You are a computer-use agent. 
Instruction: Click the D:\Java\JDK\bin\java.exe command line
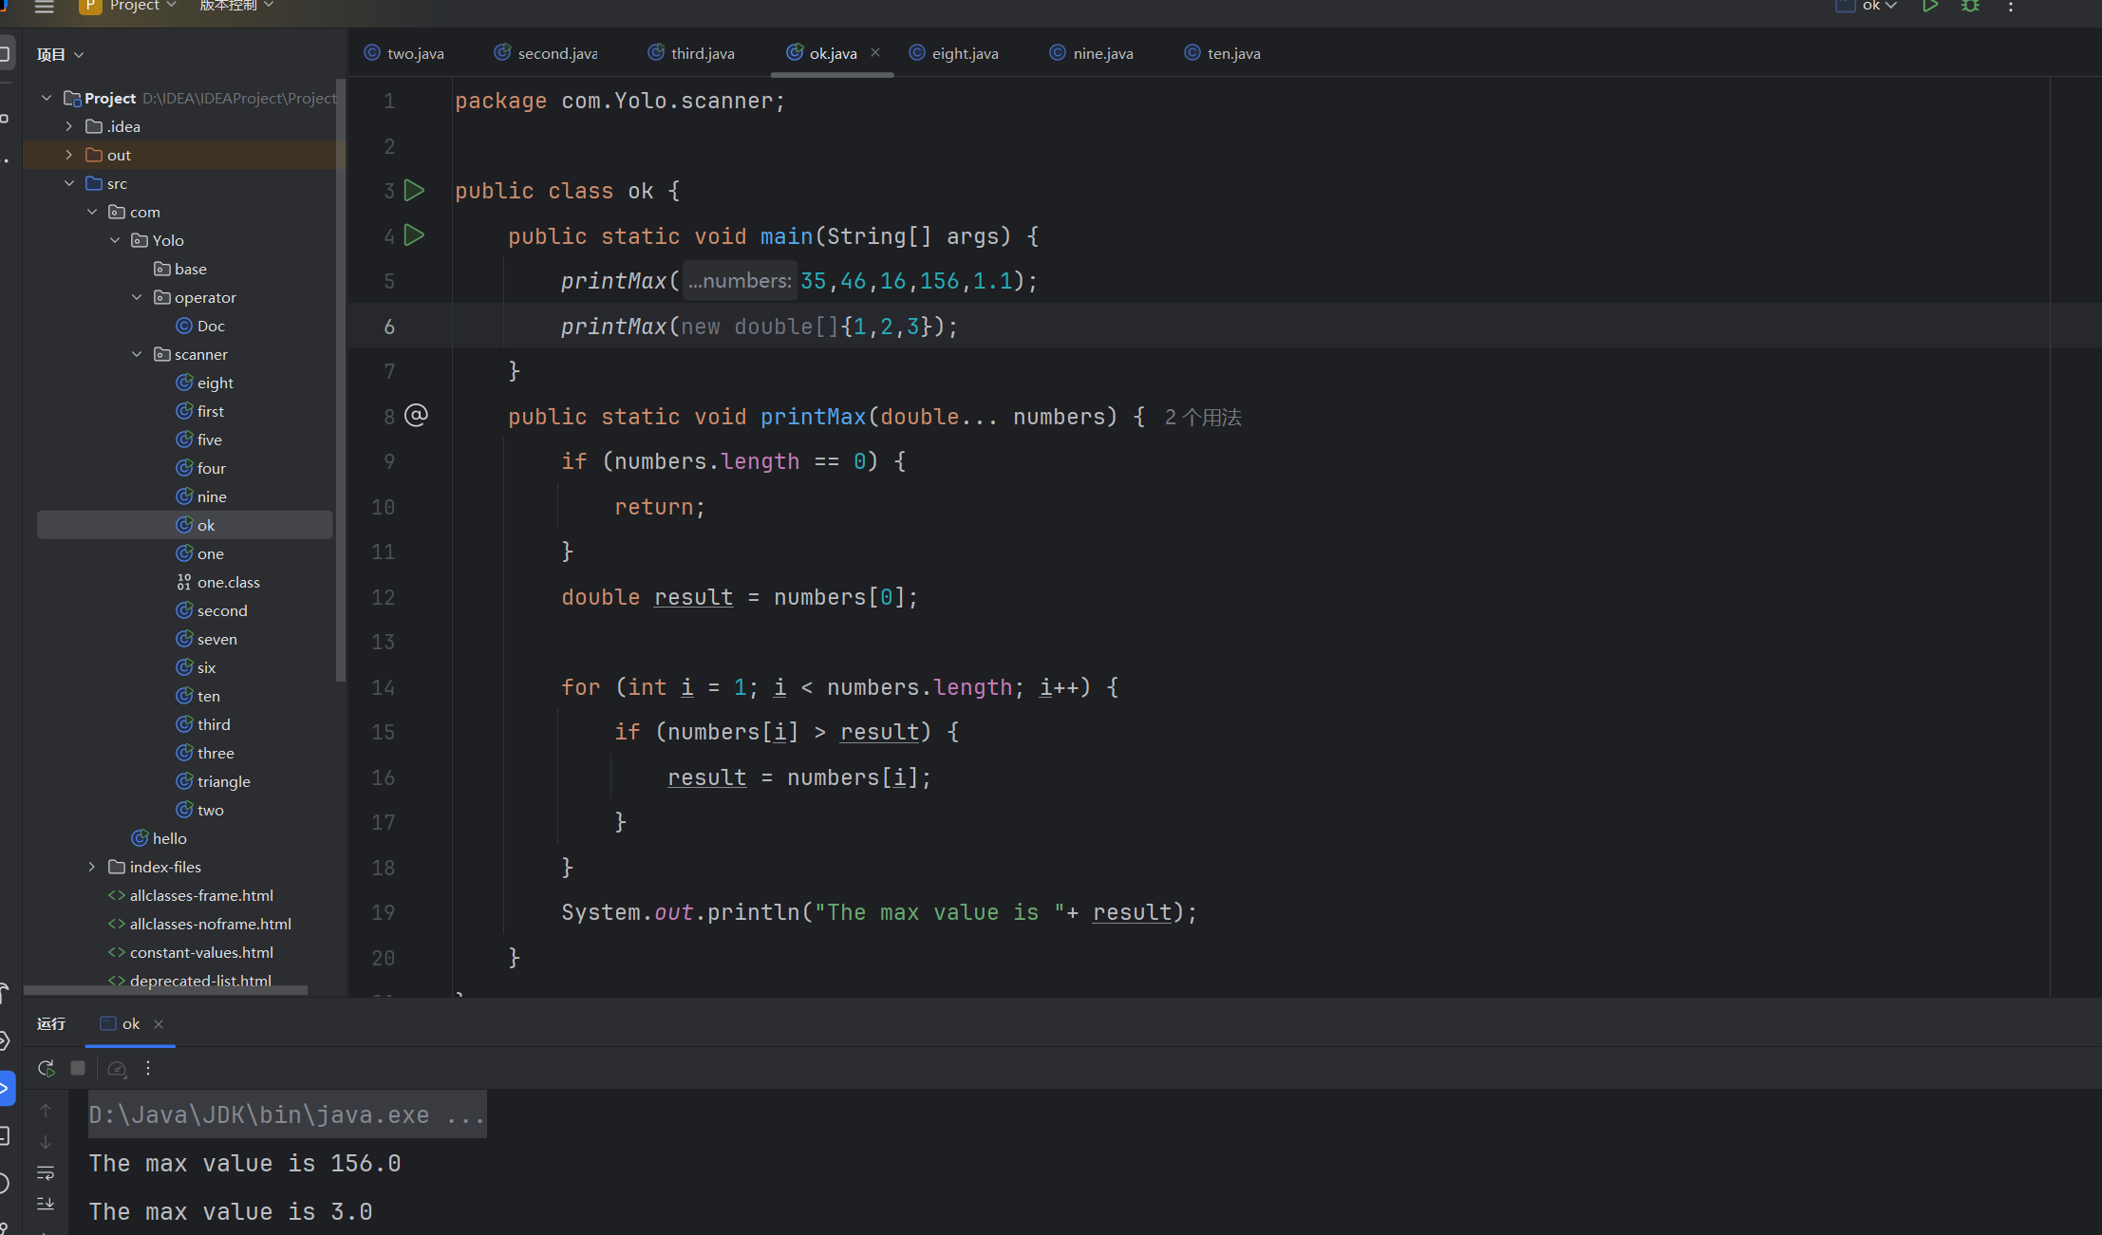pos(287,1114)
